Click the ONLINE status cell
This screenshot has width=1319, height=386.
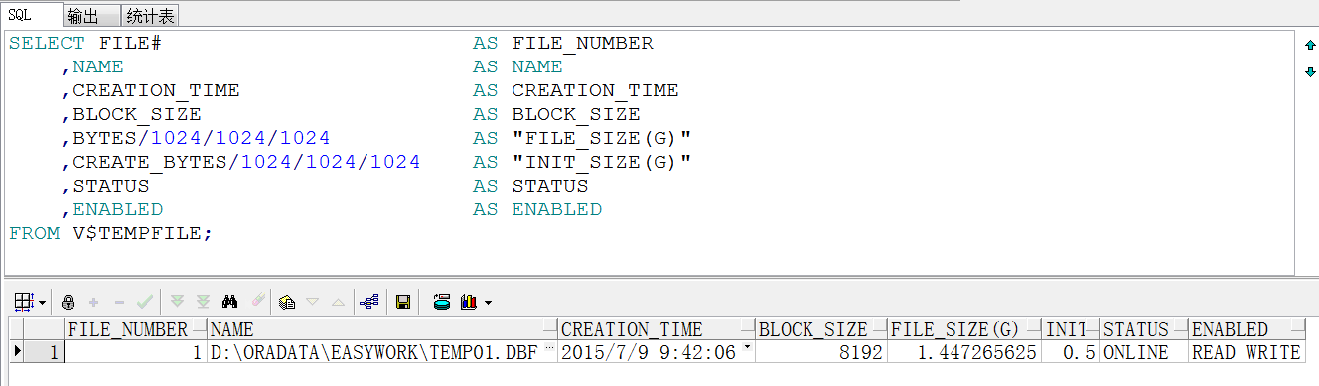click(1145, 352)
